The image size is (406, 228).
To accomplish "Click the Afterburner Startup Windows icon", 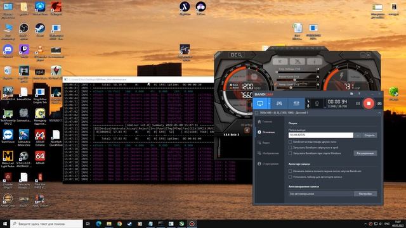I will [x=247, y=130].
